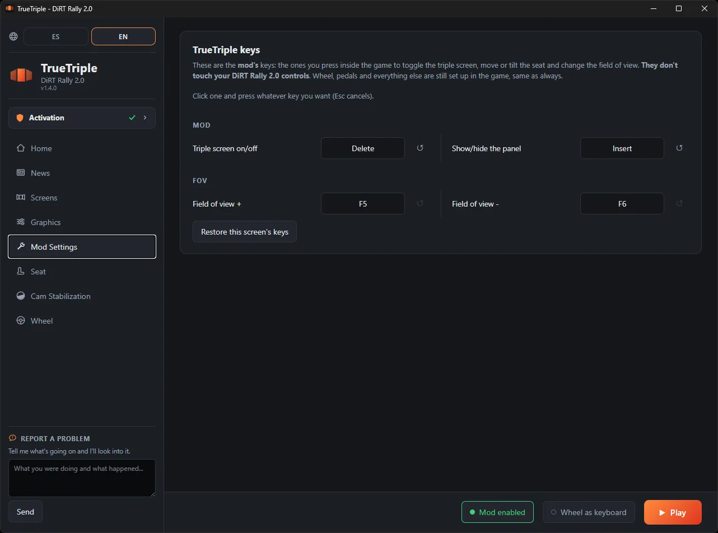Click the News newspaper icon

point(21,173)
